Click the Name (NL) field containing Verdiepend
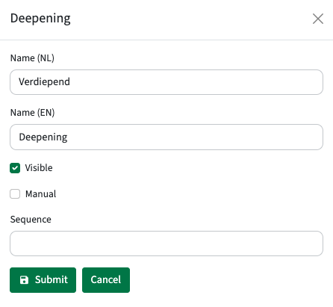Viewport: 333px width, 307px height. (x=166, y=82)
